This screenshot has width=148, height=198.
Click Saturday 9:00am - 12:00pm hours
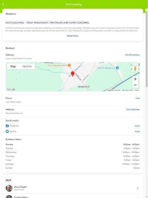131,164
